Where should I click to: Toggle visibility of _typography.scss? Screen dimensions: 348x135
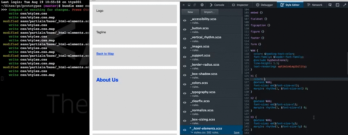coord(185,93)
